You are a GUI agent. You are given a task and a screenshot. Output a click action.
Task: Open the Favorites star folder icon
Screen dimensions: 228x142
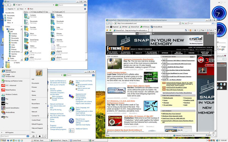click(x=27, y=28)
